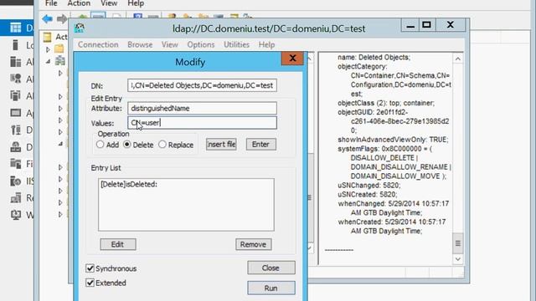
Task: Click the back arrow in the toolbar
Action: (48, 18)
